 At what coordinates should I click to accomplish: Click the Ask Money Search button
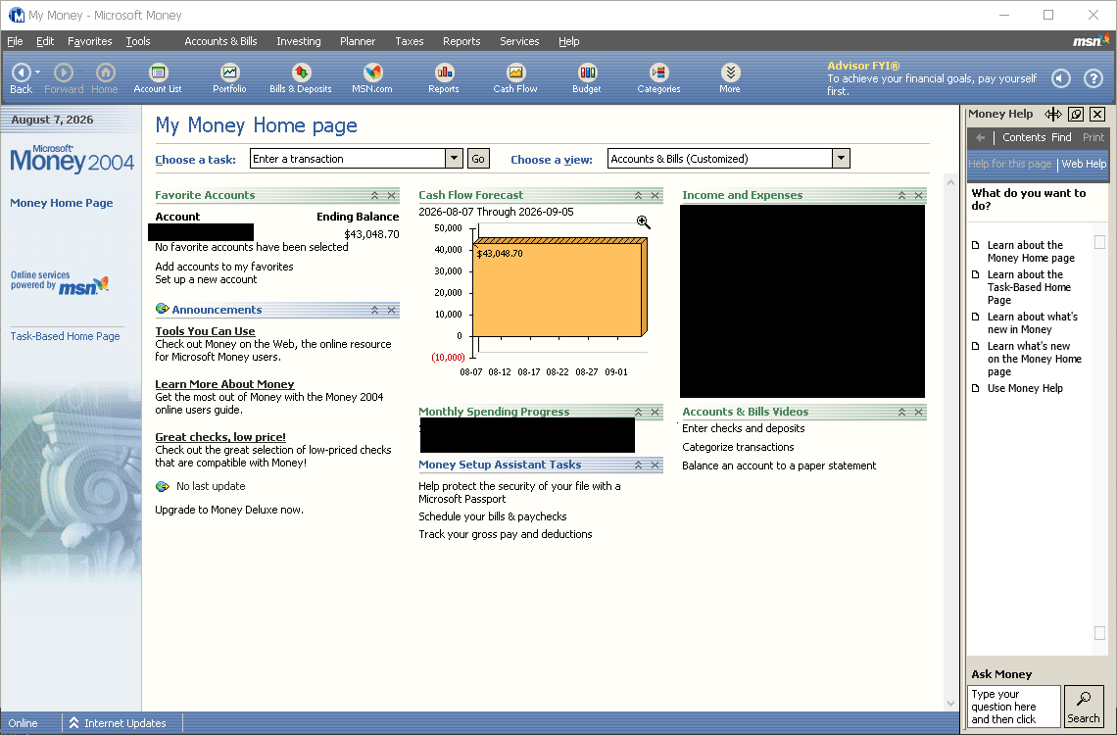(x=1084, y=707)
